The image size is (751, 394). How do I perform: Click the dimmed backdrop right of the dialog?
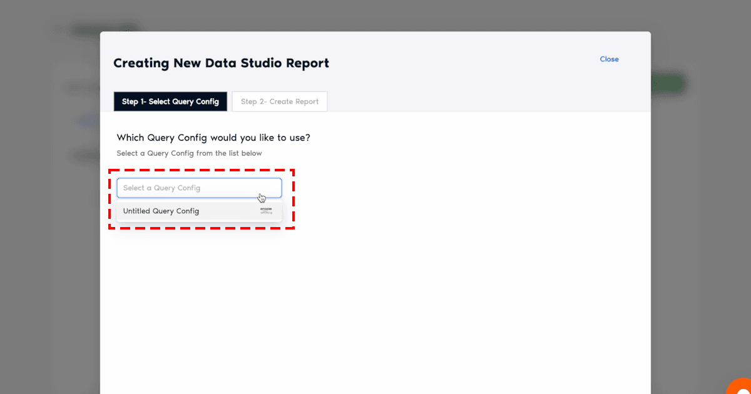(x=701, y=219)
